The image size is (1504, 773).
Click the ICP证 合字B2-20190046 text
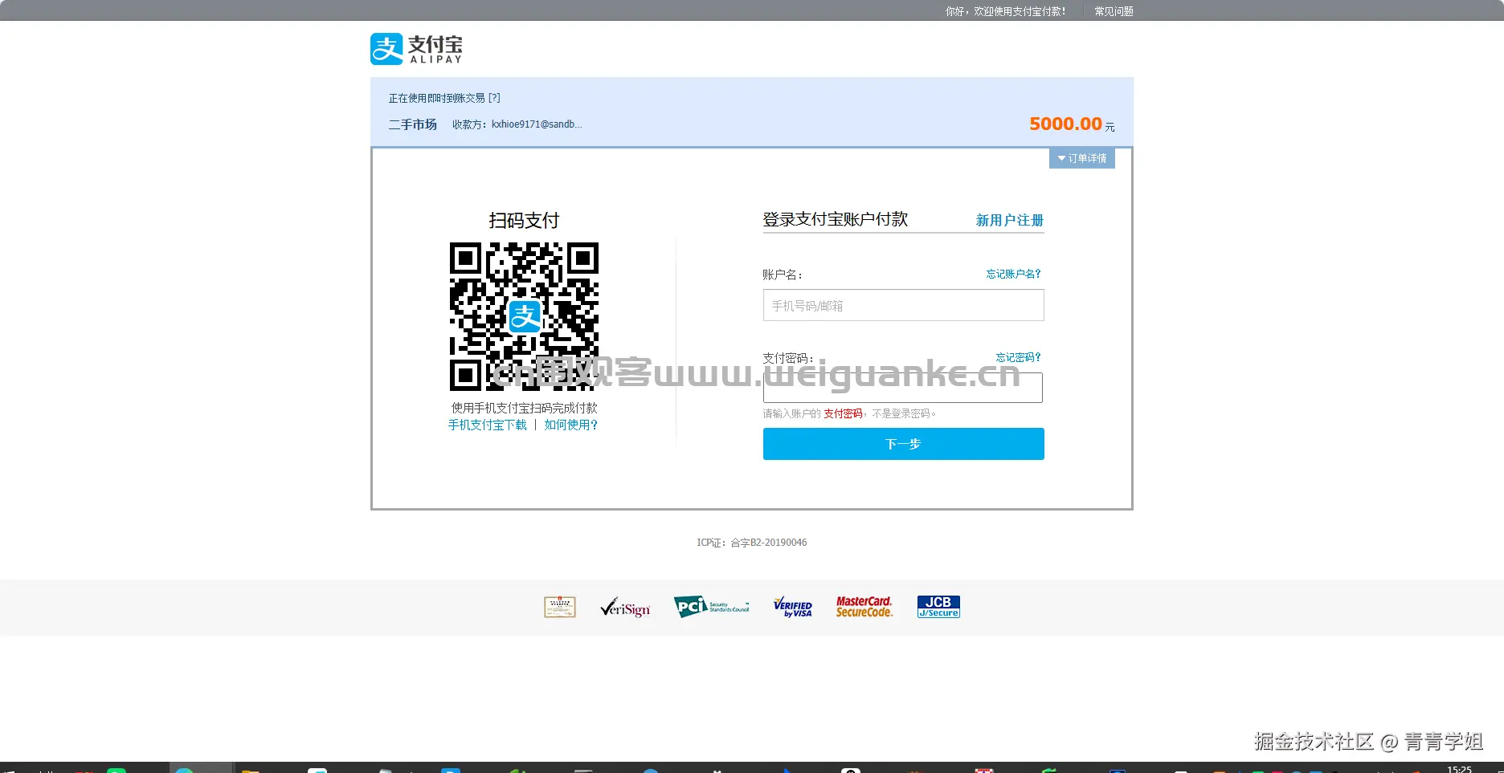752,543
